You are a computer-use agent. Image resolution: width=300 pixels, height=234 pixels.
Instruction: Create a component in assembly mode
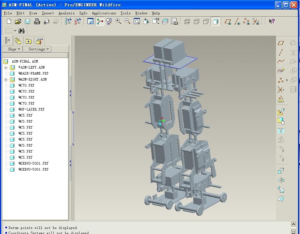[x=281, y=121]
